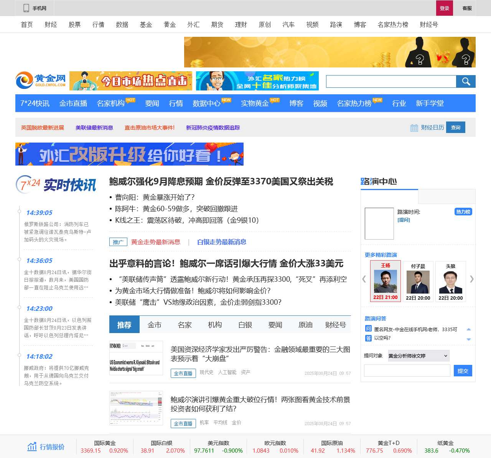Click the left carousel arrow in 更多精彩路演
The height and width of the screenshot is (458, 491).
[364, 279]
